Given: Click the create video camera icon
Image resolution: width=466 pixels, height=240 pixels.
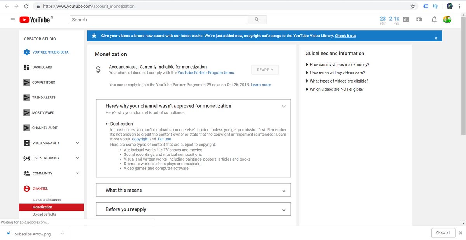Looking at the screenshot, I should point(419,19).
